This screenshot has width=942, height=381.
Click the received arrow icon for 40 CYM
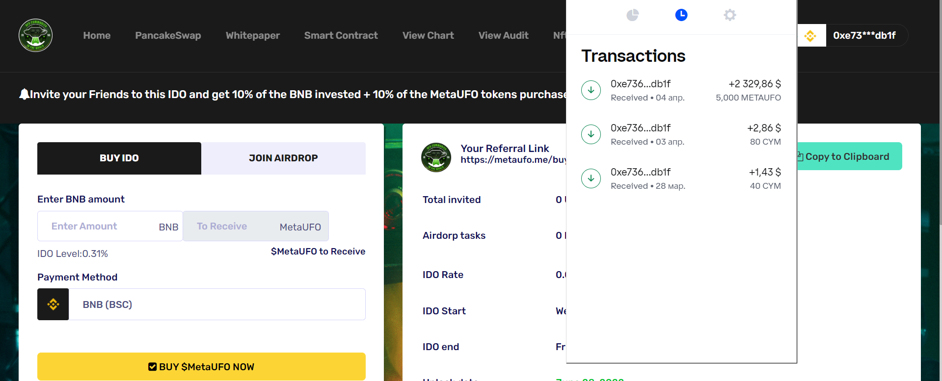point(591,178)
